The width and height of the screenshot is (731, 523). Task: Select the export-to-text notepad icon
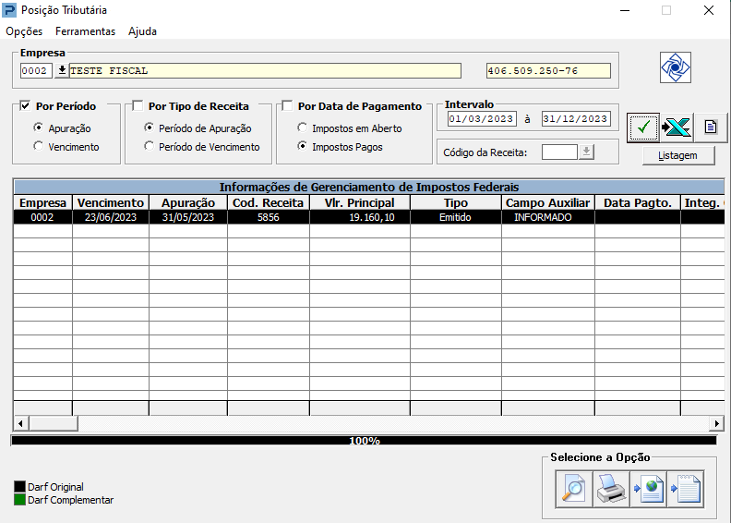click(x=686, y=489)
